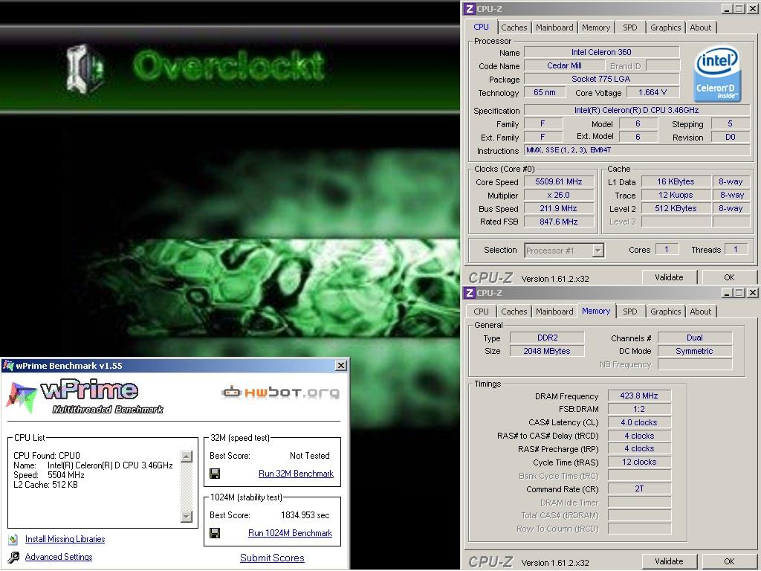Click Validate in top CPU-Z window
This screenshot has height=571, width=761.
[669, 277]
